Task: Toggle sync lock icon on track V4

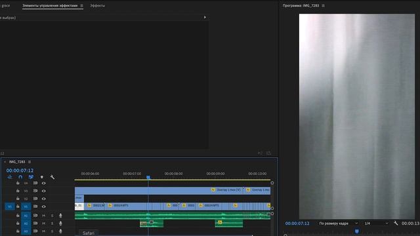Action: click(x=35, y=184)
